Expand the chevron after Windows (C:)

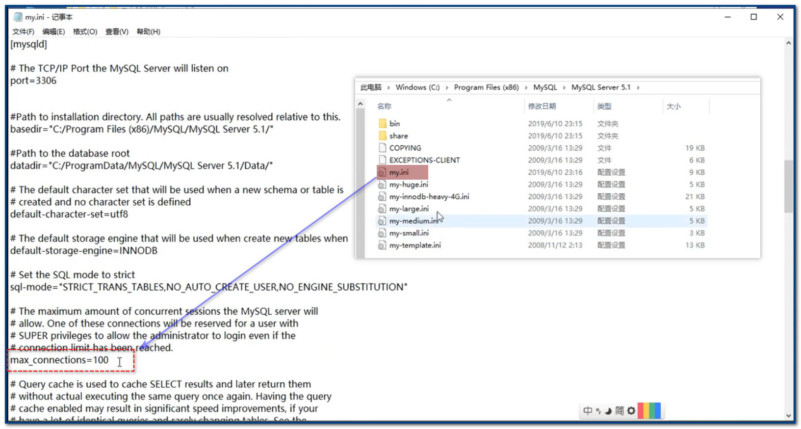click(447, 88)
